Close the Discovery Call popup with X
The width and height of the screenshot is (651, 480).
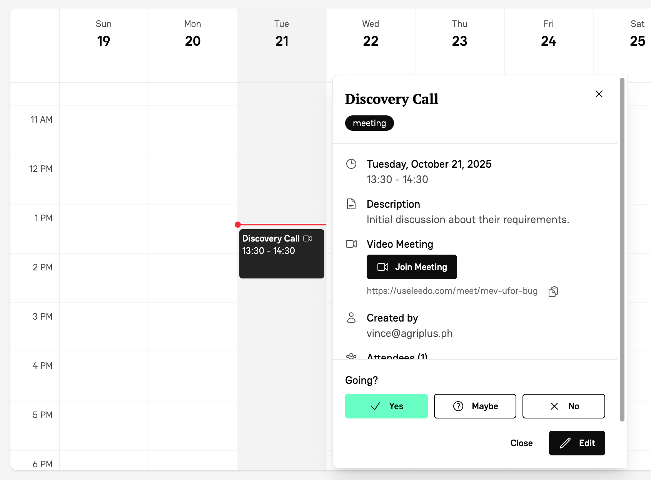tap(599, 94)
